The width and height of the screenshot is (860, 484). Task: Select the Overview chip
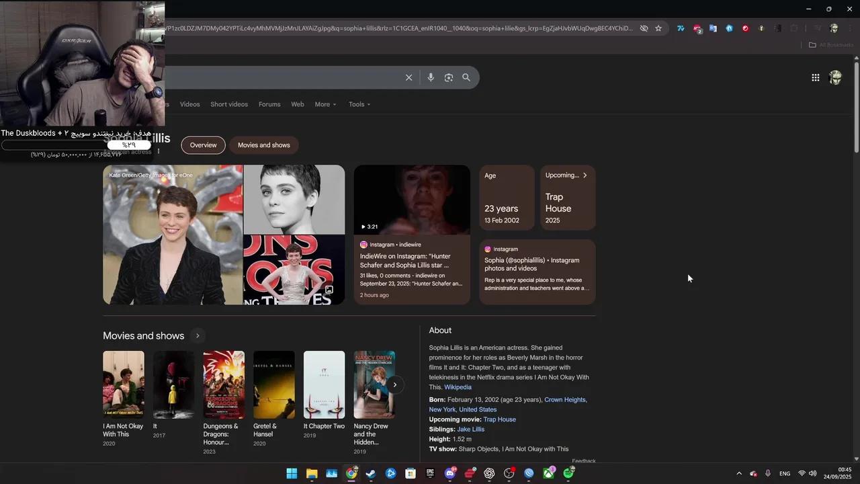click(203, 145)
